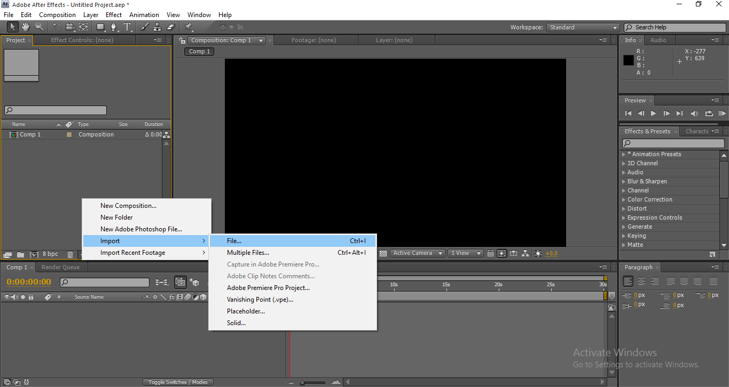Click Toggle Switches / Modes button
Viewport: 729px width, 387px height.
(x=178, y=382)
